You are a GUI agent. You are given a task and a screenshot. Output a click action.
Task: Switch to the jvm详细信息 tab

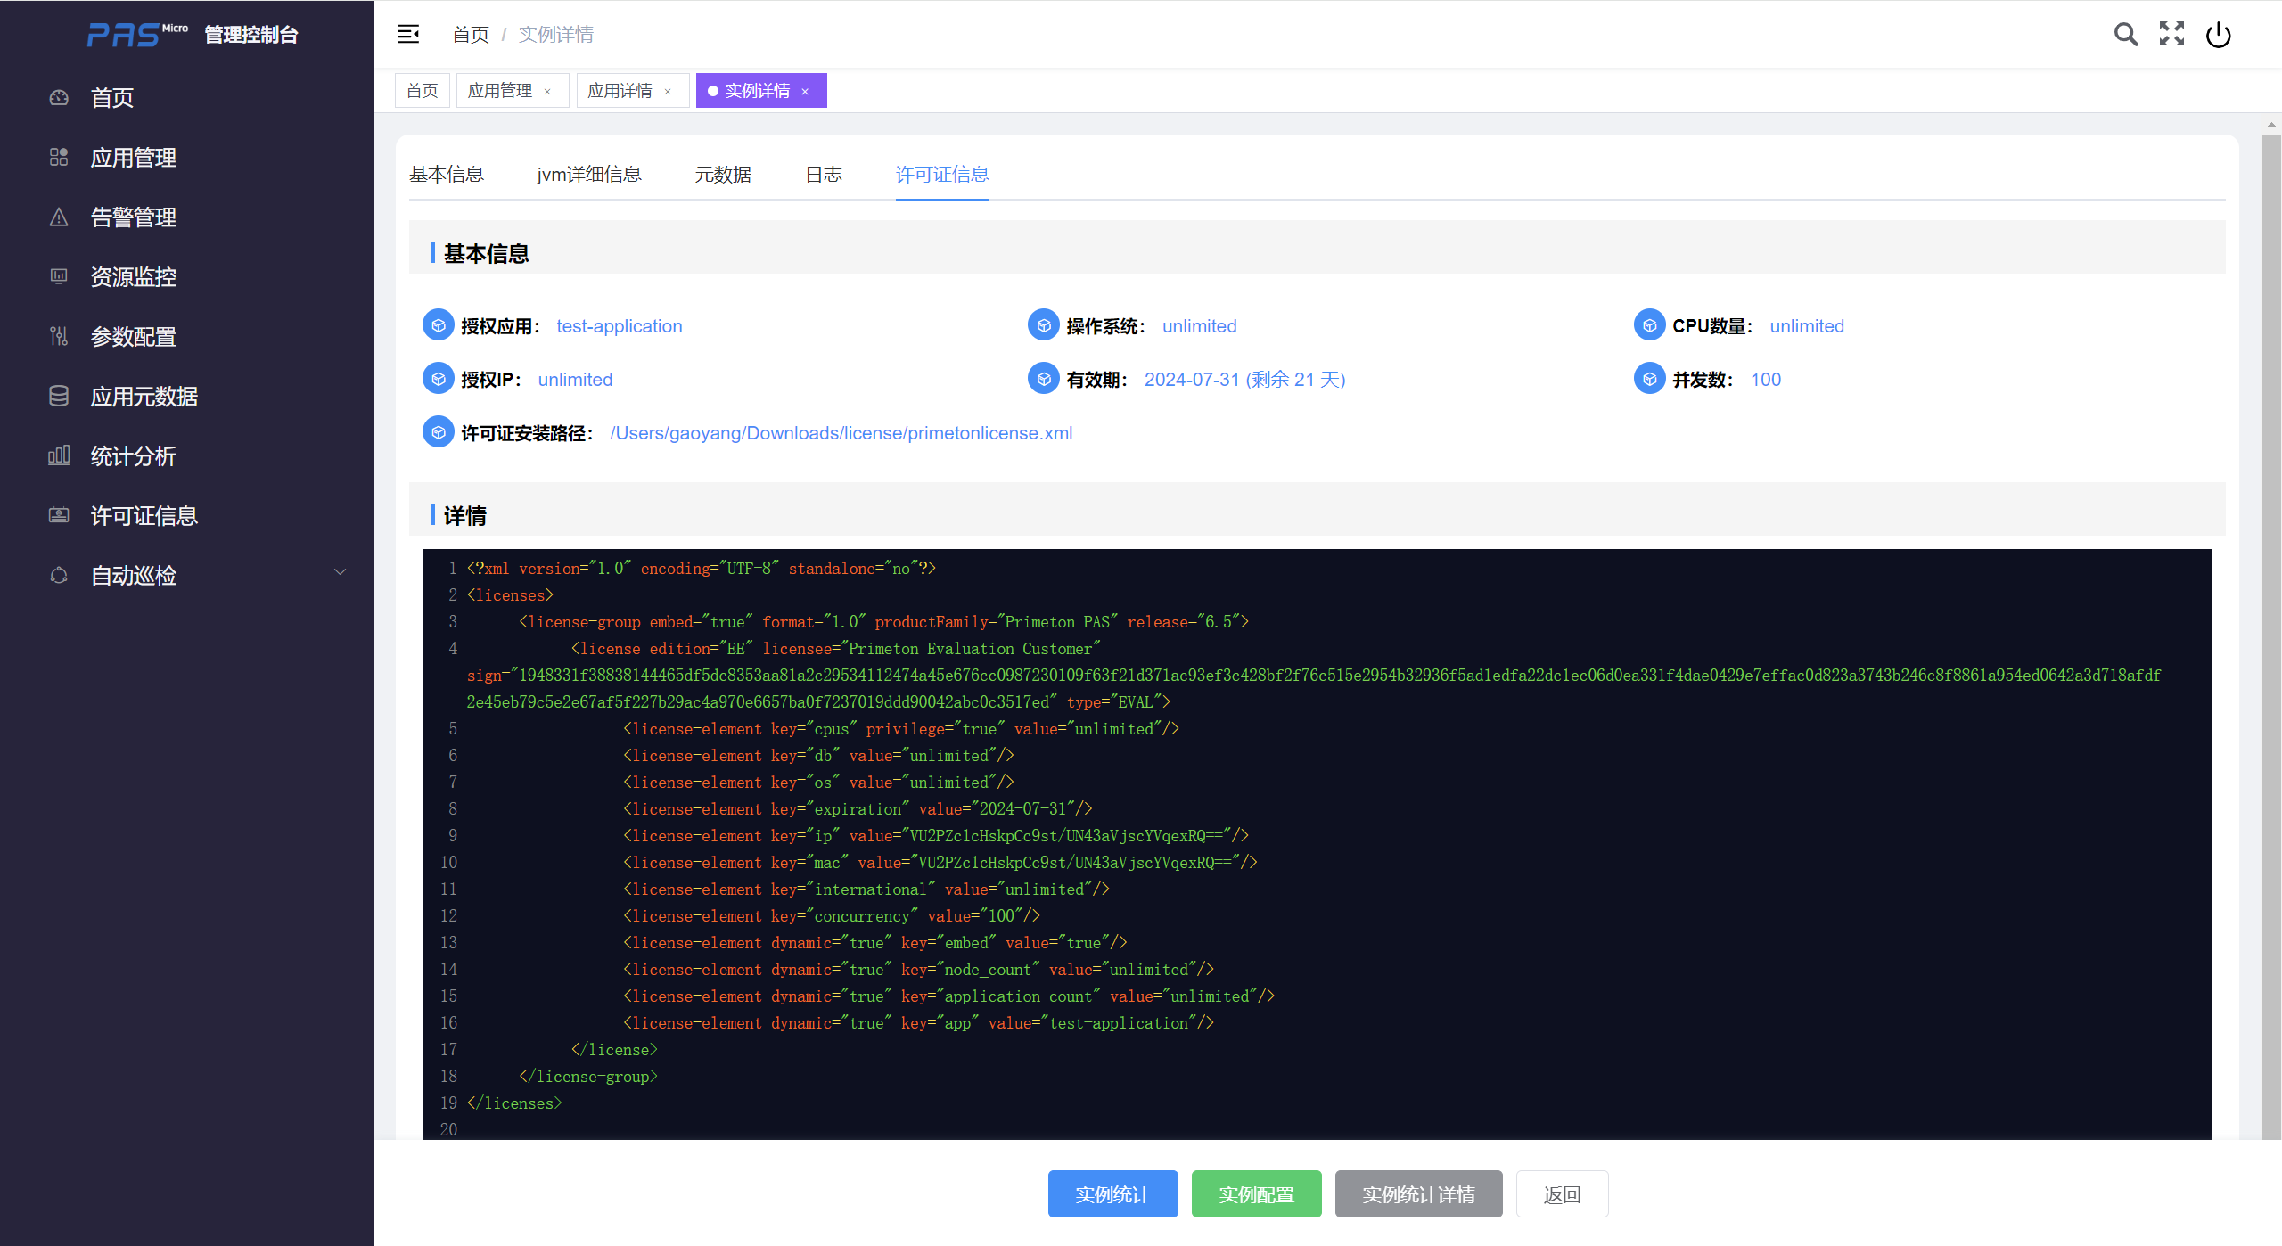pos(589,175)
